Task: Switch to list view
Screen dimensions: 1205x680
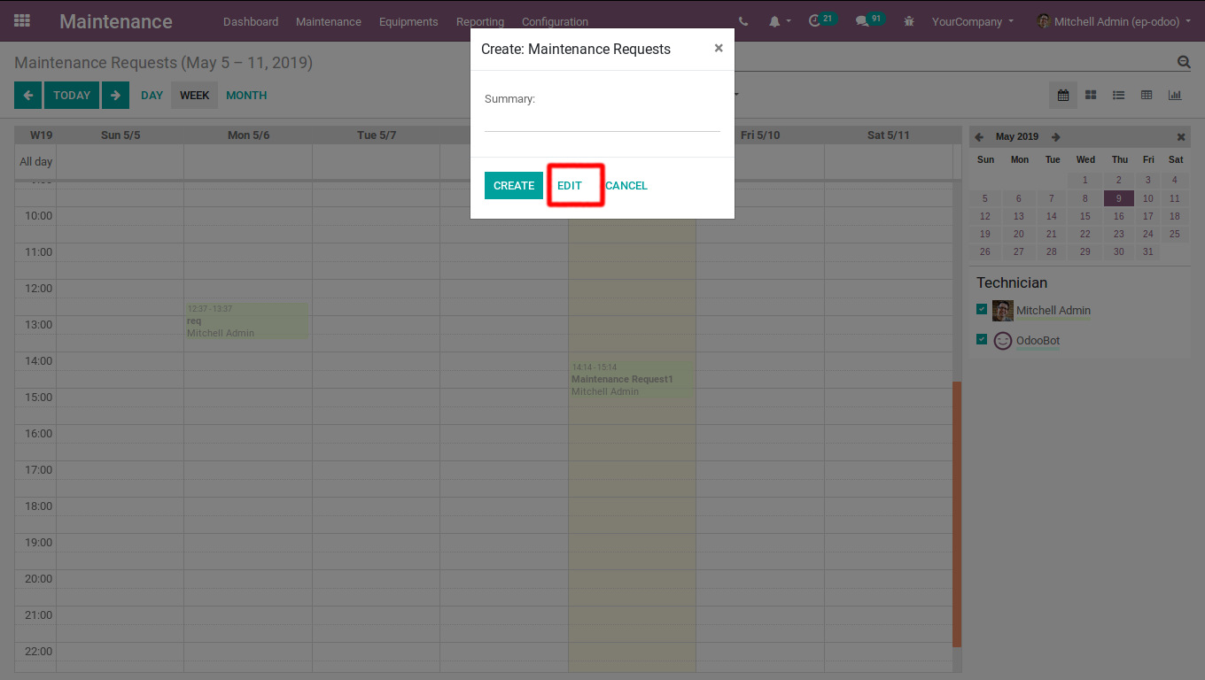Action: 1119,95
